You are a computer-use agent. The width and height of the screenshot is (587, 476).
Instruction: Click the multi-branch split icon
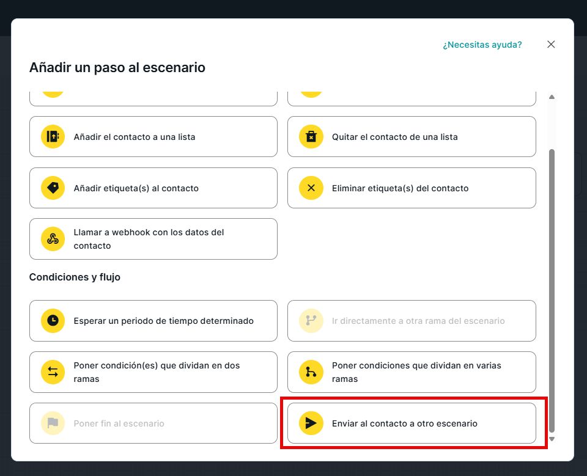[311, 372]
